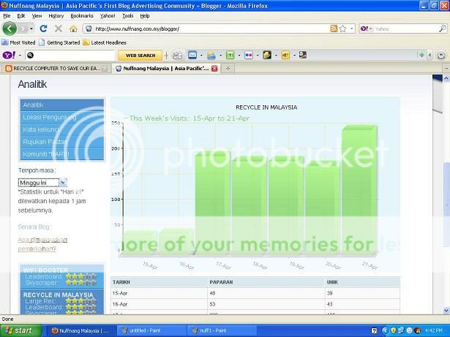Click the search magnifier icon in search box

pos(442,29)
